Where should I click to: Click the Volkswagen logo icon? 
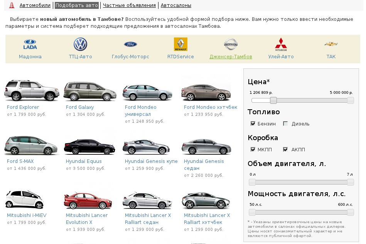pos(80,44)
